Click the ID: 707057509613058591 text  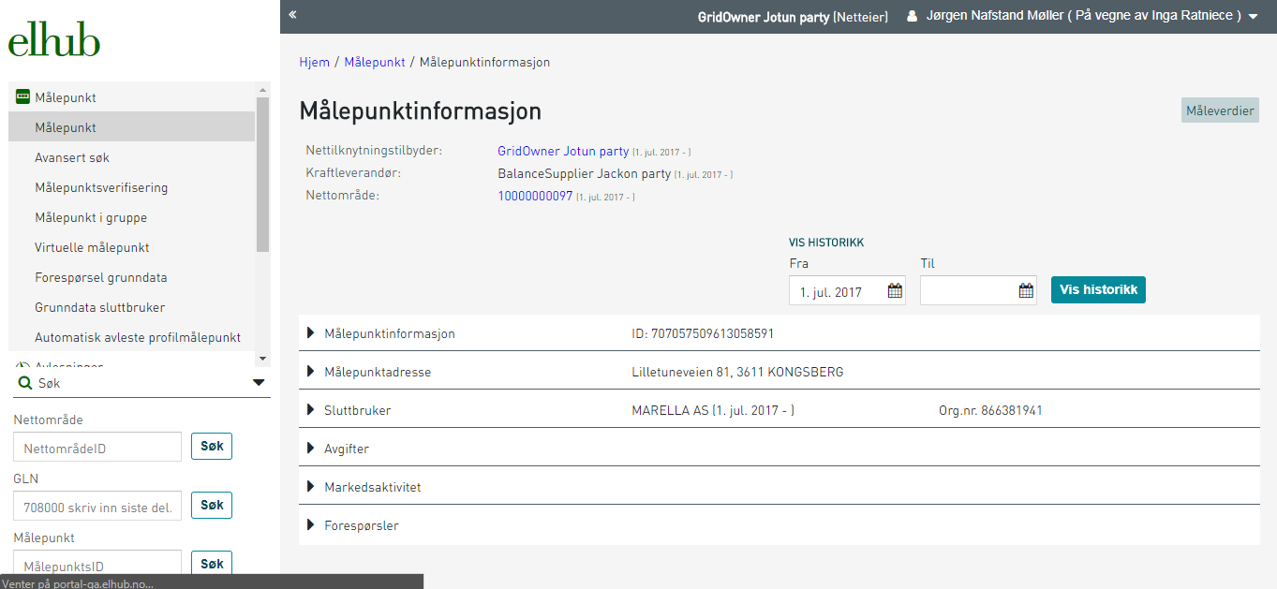click(x=703, y=333)
